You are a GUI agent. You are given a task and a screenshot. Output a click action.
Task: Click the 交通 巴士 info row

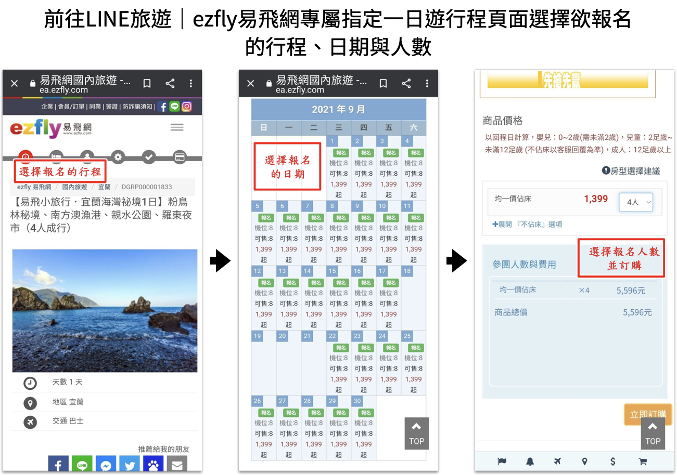click(105, 421)
